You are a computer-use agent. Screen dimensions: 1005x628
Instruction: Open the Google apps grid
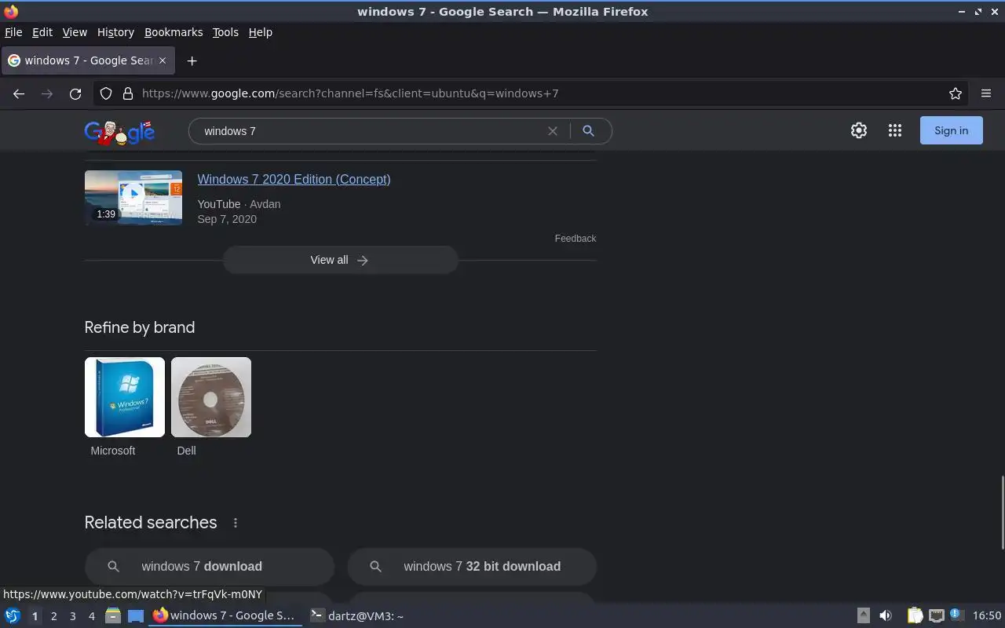tap(895, 131)
